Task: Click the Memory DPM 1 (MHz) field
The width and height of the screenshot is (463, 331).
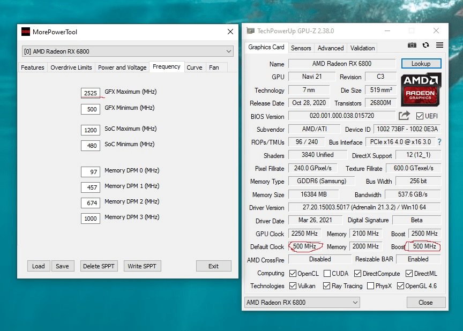Action: (91, 187)
